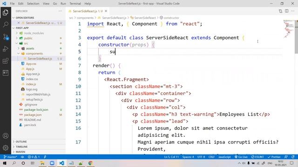Open the Edit menu
Screen dimensions: 298x167
pos(20,4)
